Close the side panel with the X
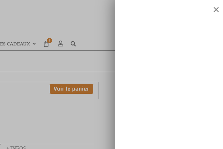This screenshot has width=223, height=149. pyautogui.click(x=216, y=10)
